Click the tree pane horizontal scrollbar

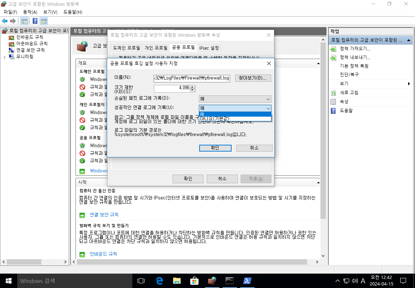coord(24,262)
